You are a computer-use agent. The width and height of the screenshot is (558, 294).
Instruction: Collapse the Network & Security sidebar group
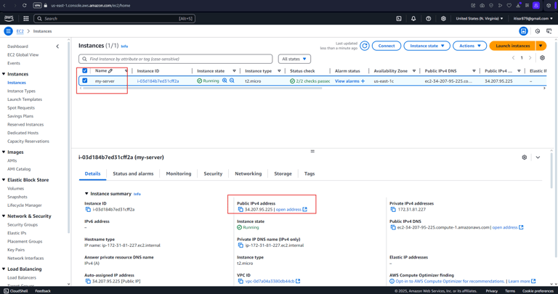(x=4, y=216)
